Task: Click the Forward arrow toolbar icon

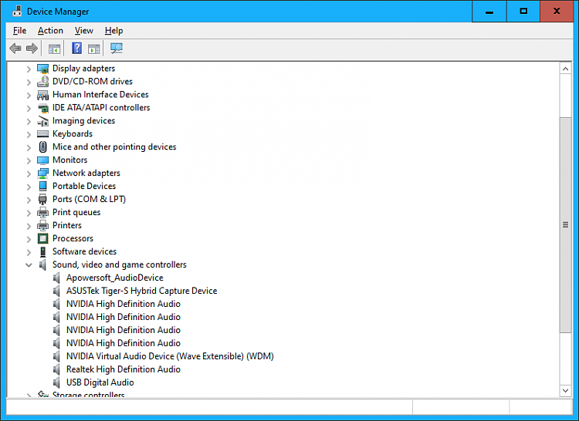Action: point(32,49)
